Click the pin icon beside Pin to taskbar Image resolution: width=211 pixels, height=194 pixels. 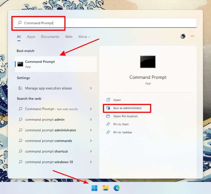click(x=108, y=132)
